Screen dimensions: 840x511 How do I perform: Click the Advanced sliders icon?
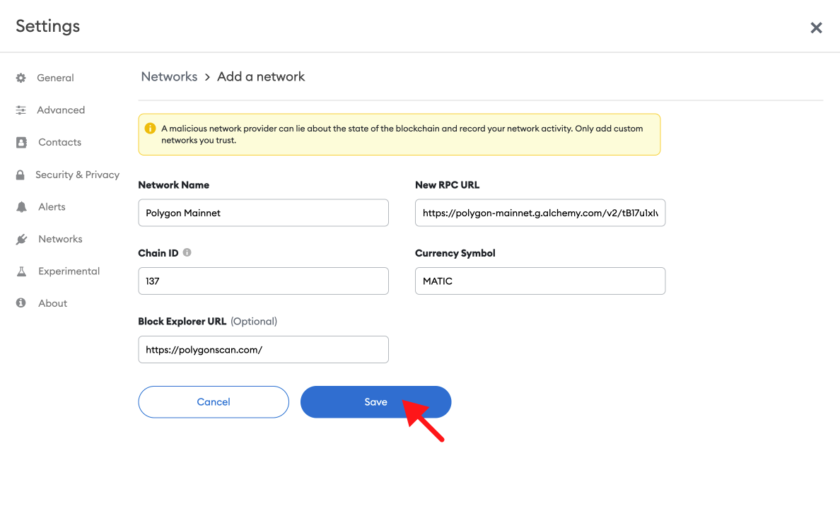tap(21, 110)
